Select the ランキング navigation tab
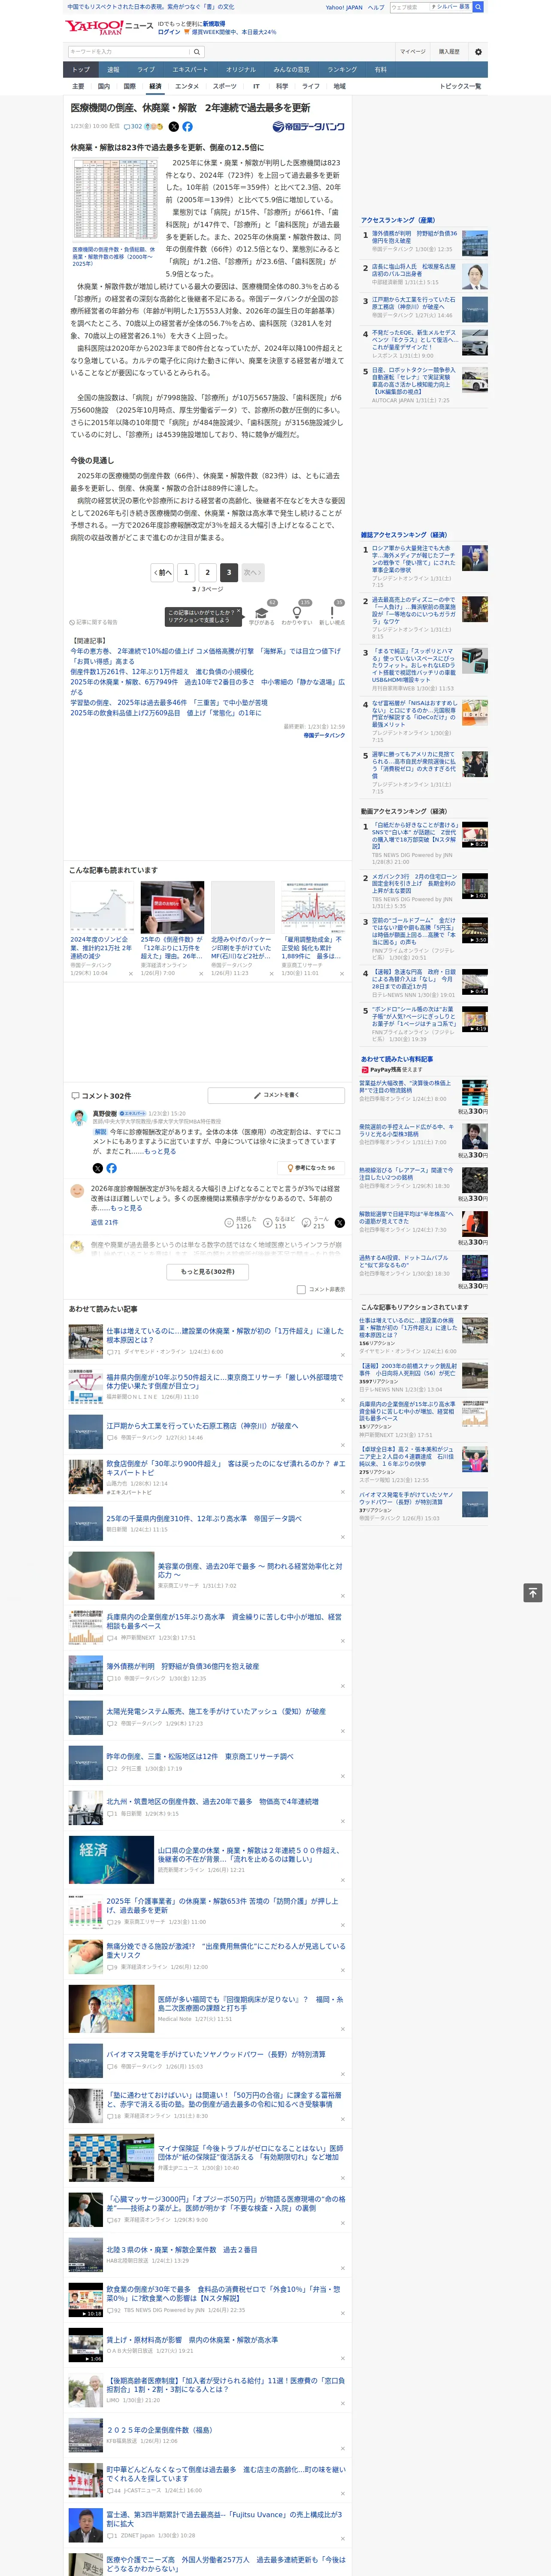 tap(342, 69)
